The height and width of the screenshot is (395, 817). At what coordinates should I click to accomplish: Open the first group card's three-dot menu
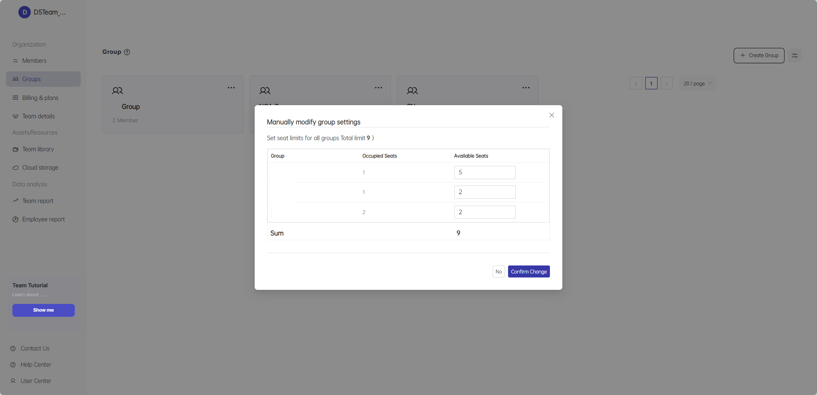231,88
